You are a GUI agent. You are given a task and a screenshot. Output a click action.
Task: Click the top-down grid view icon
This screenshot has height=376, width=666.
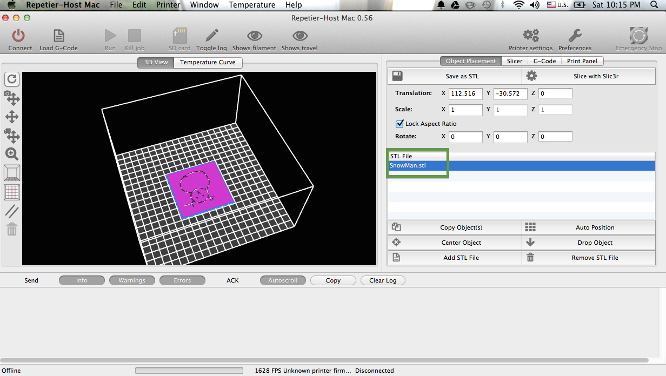12,192
